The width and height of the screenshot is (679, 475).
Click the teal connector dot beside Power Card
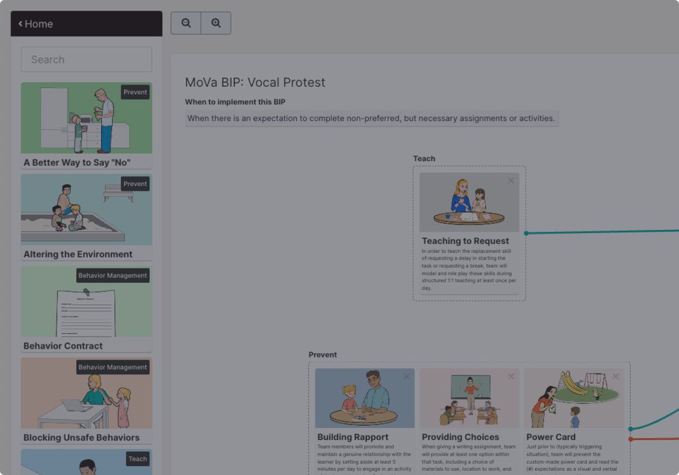[x=630, y=429]
